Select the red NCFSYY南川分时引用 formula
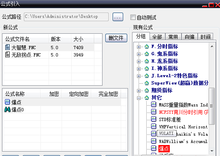This screenshot has height=156, width=220. point(184,112)
